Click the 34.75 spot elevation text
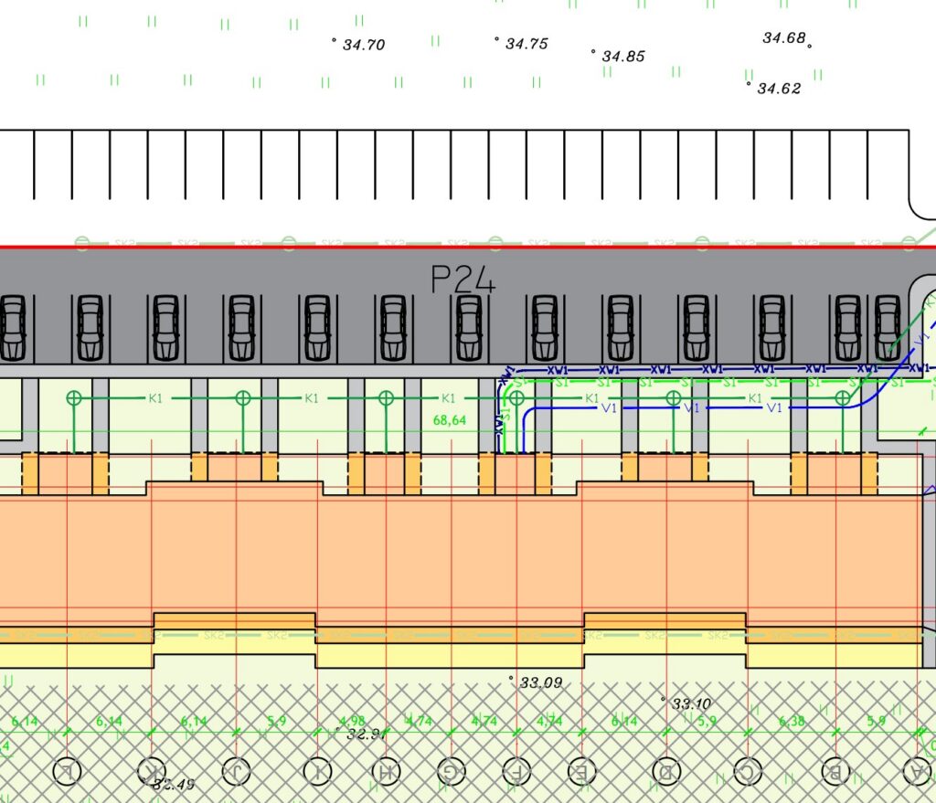This screenshot has height=803, width=936. point(526,44)
